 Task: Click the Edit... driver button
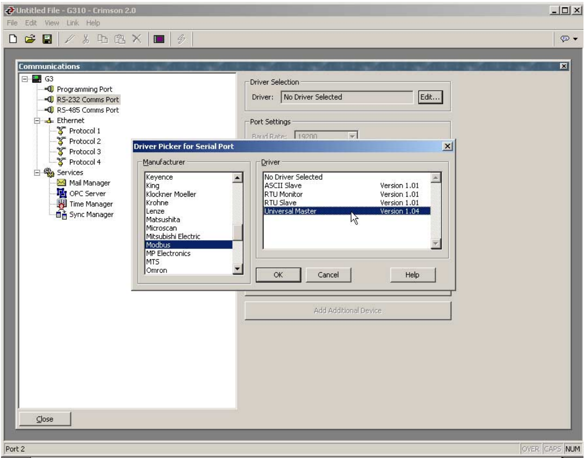pyautogui.click(x=430, y=97)
